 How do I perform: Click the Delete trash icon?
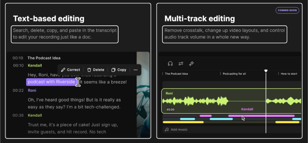pos(89,70)
